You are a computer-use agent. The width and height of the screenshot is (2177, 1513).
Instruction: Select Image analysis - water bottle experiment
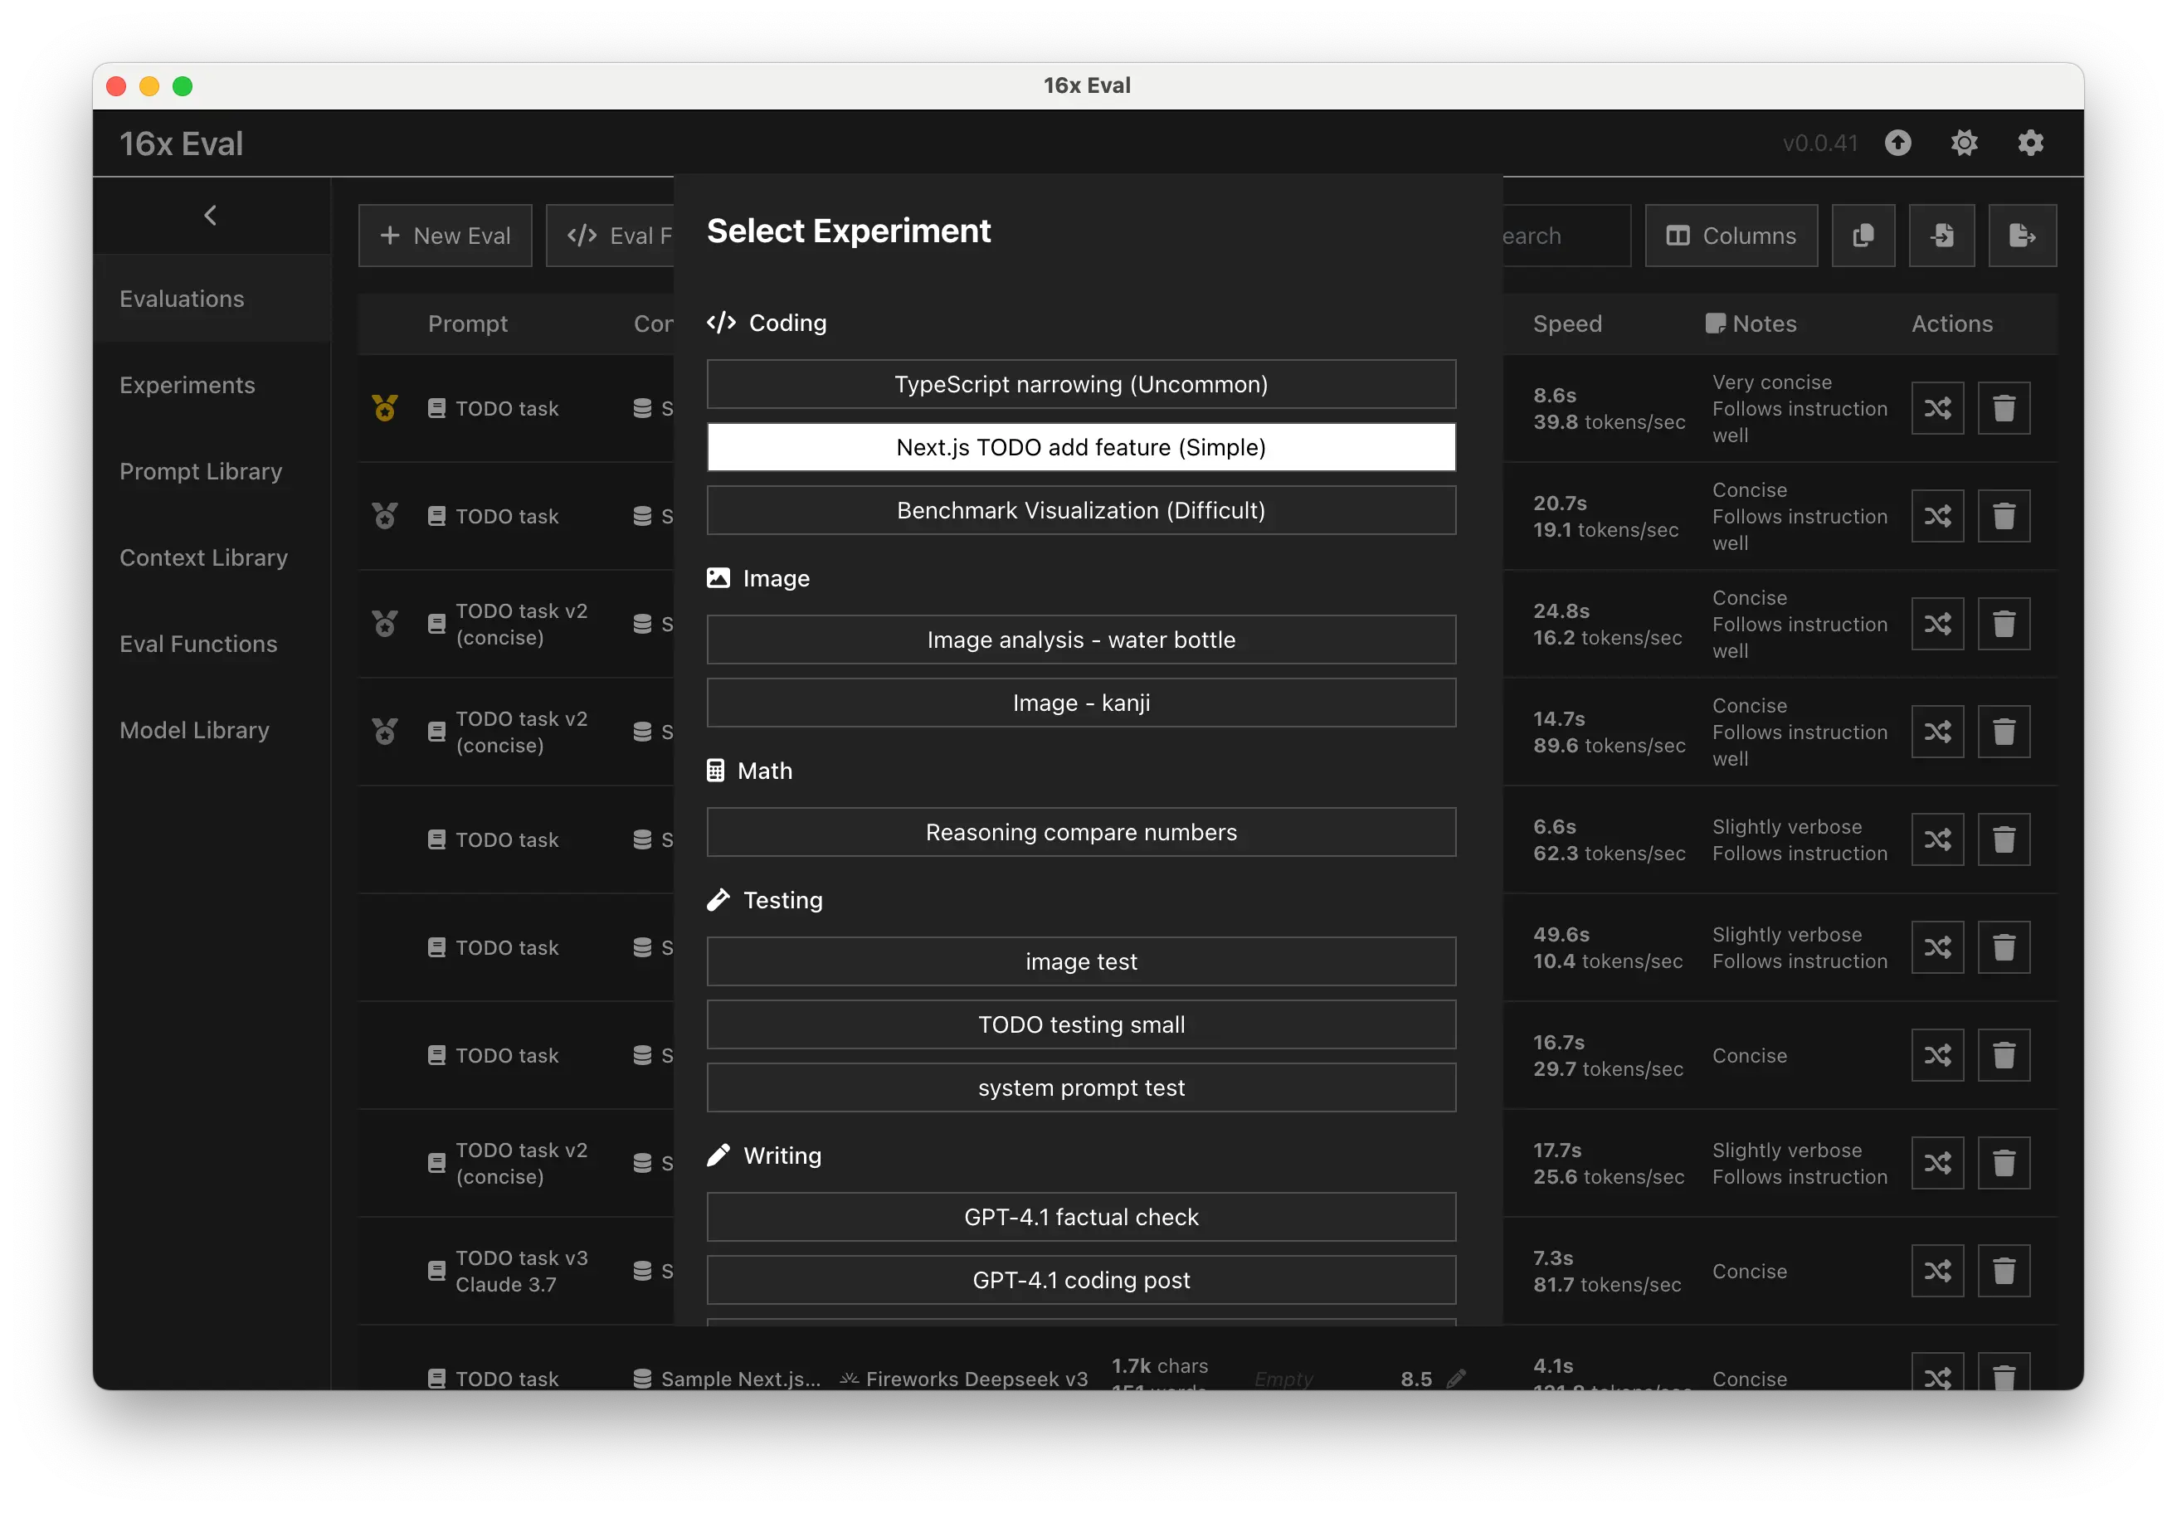tap(1081, 640)
